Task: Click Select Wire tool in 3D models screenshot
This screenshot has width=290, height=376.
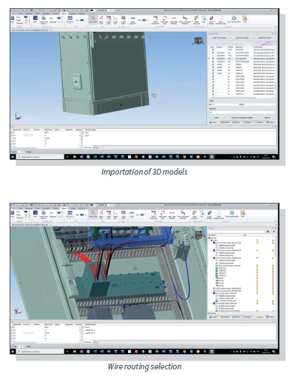Action: pos(101,20)
